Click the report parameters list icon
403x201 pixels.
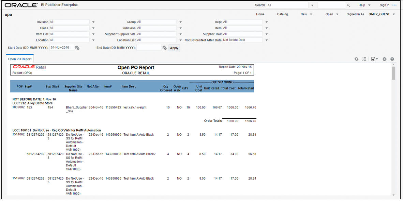pyautogui.click(x=364, y=59)
